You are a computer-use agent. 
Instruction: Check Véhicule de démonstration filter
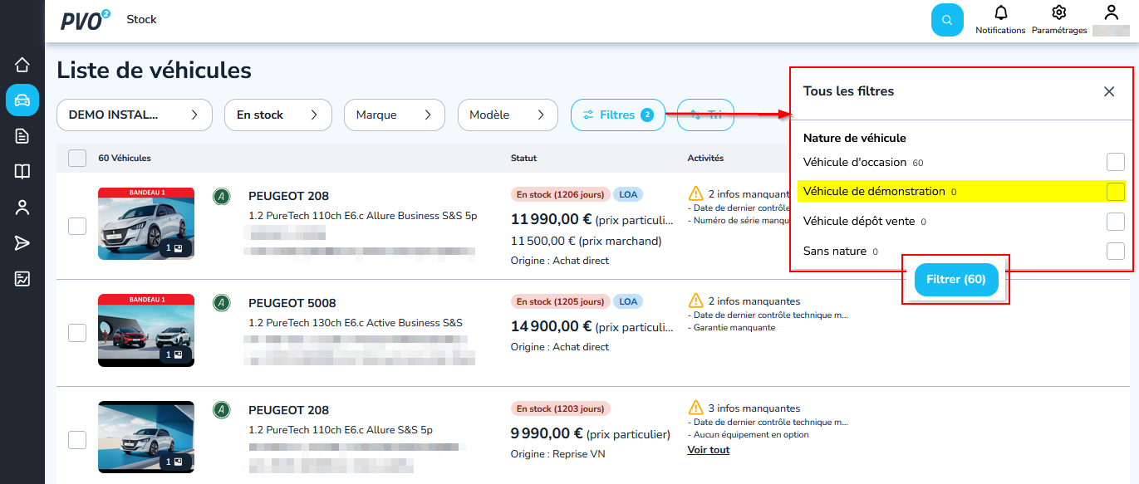click(x=1116, y=192)
